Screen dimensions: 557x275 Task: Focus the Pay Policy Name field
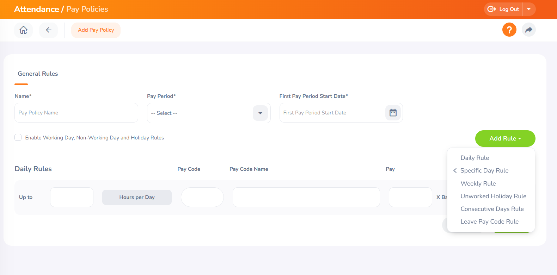tap(76, 113)
